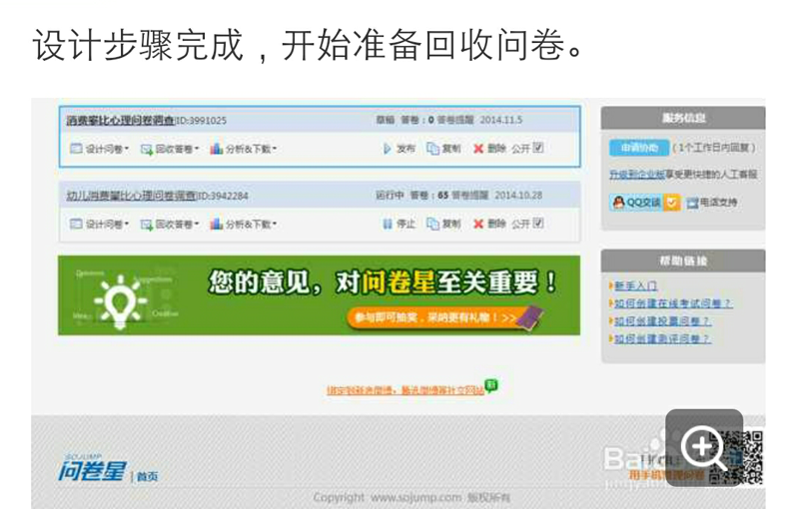This screenshot has height=509, width=799.
Task: Select the ID:3942284 text
Action: pyautogui.click(x=223, y=196)
